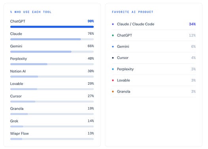Click the red dot beside Lovable

[113, 80]
